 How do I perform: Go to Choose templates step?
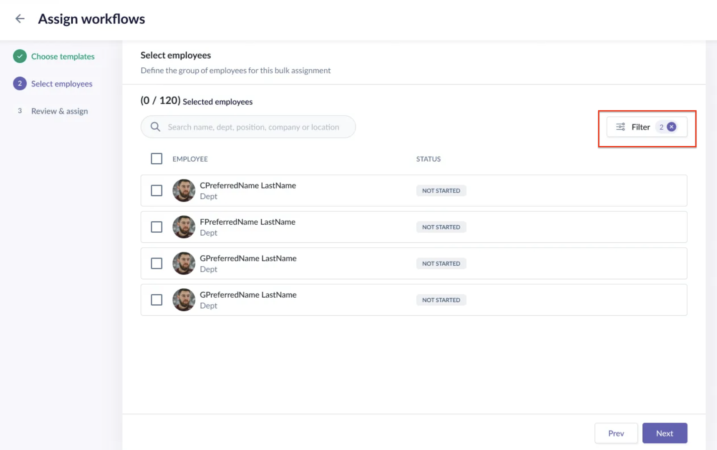click(x=63, y=56)
